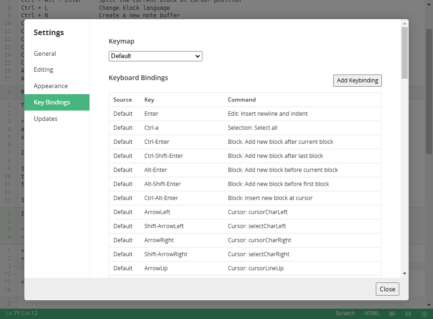Click the Ln 71 Col 12 cursor indicator

(22, 313)
